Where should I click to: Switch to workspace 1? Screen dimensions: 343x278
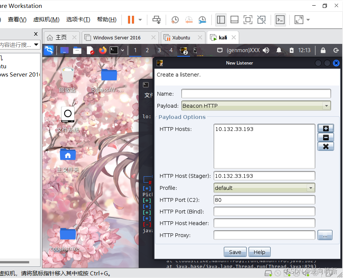pyautogui.click(x=135, y=50)
